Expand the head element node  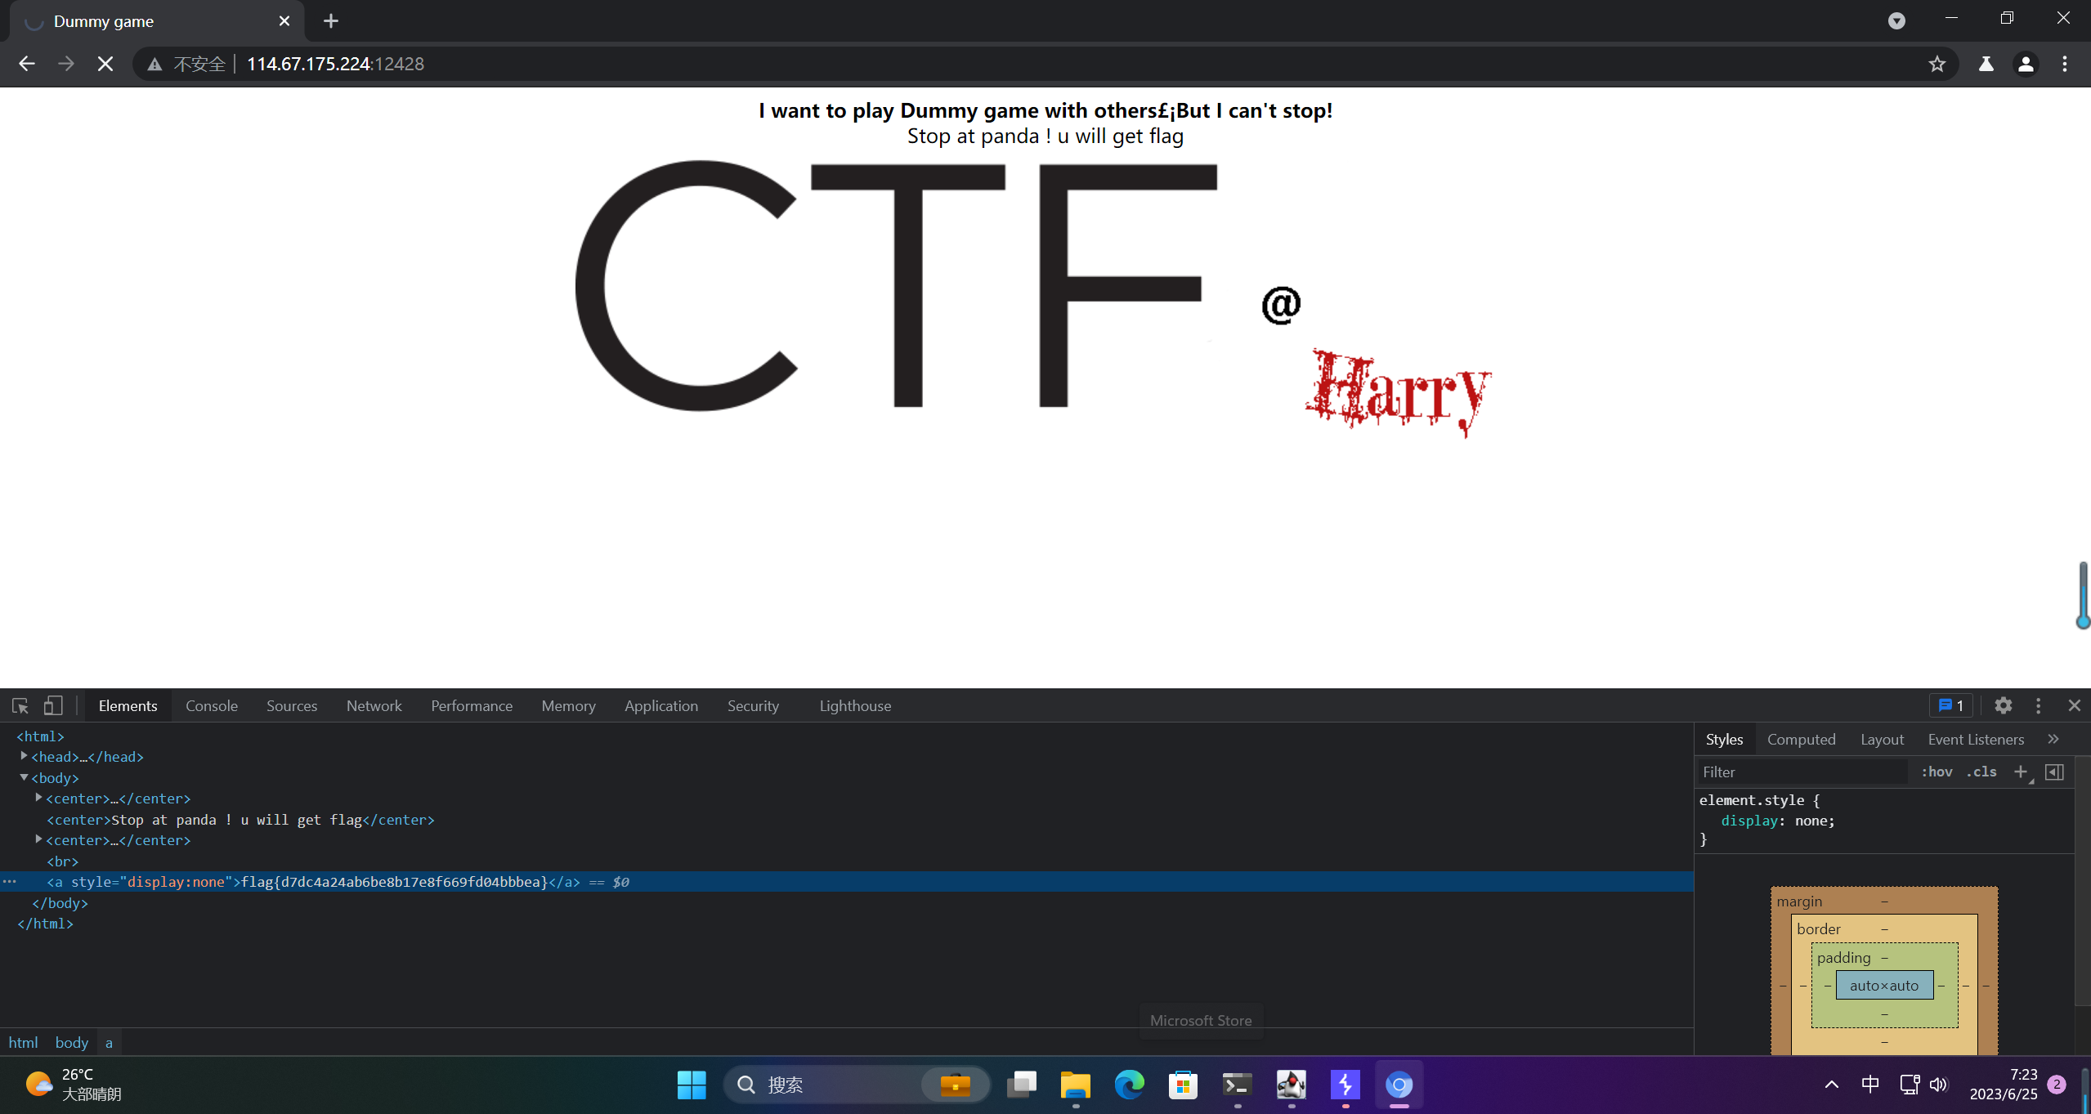point(24,757)
